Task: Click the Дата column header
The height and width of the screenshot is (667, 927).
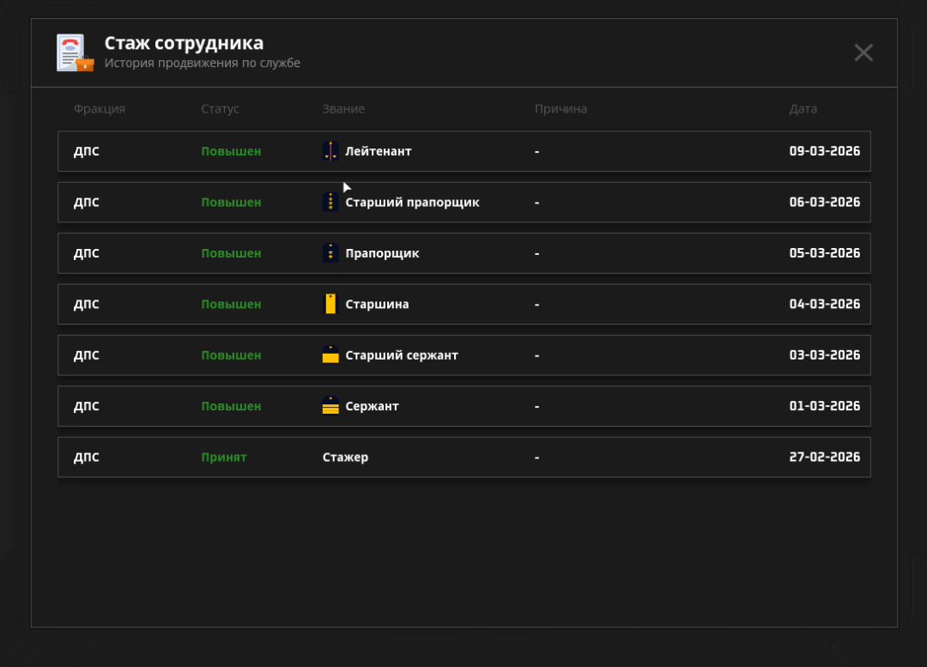Action: coord(803,109)
